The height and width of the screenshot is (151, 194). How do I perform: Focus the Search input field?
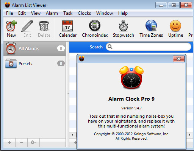click(149, 47)
